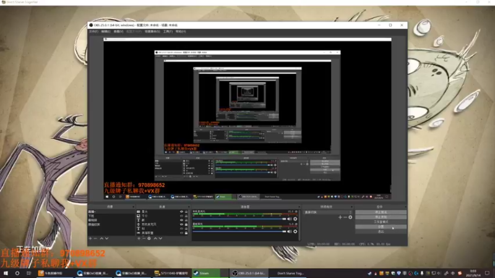Open the Windows Start menu
The width and height of the screenshot is (495, 278).
click(6, 273)
